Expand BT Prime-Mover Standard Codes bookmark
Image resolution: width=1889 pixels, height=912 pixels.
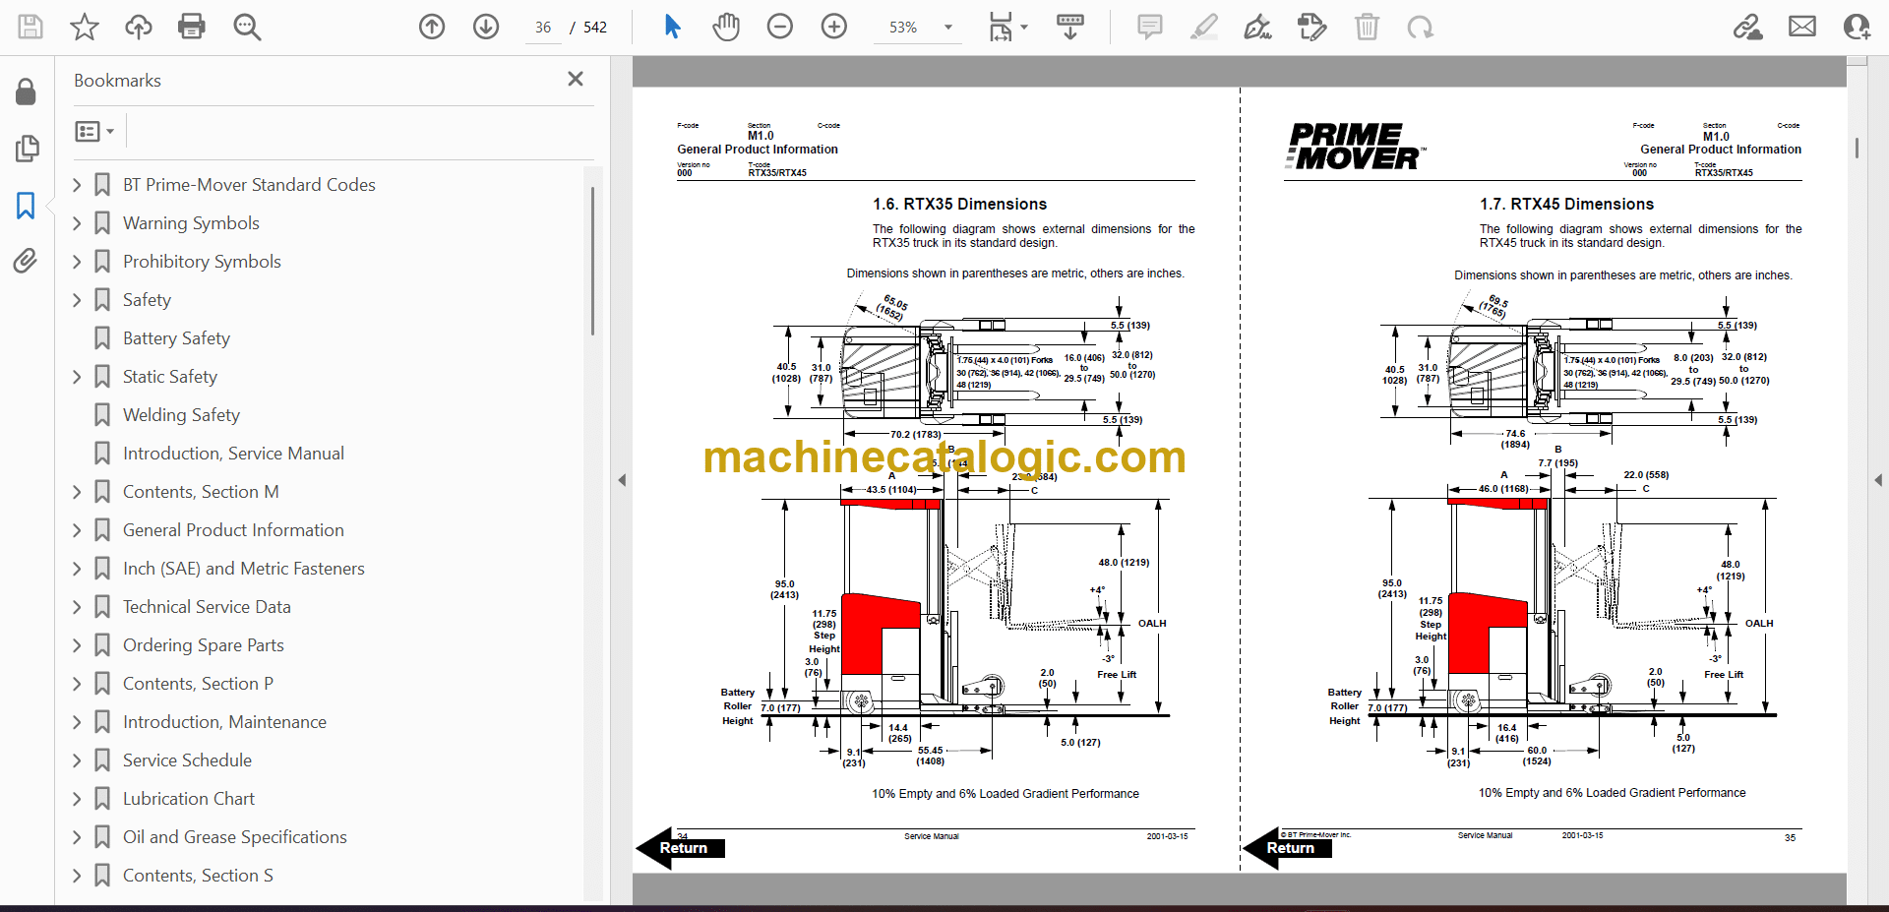coord(78,184)
